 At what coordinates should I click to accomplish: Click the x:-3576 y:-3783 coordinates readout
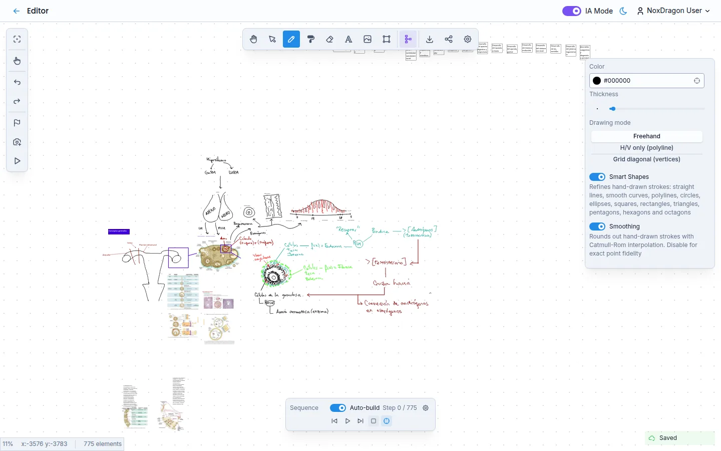pyautogui.click(x=44, y=444)
